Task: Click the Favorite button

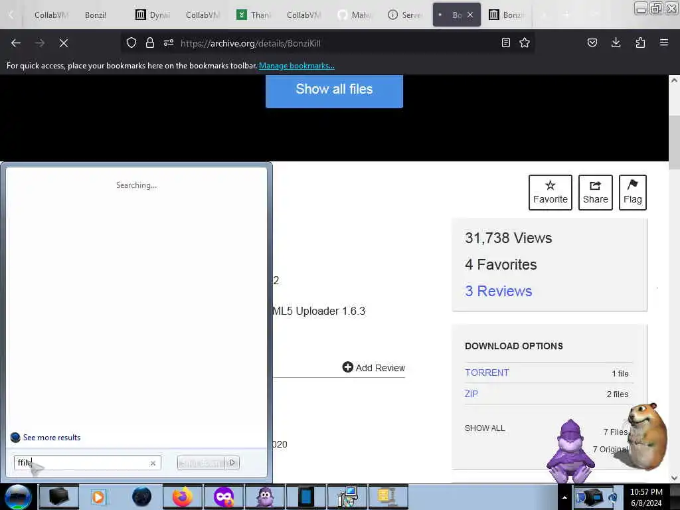Action: pyautogui.click(x=551, y=193)
